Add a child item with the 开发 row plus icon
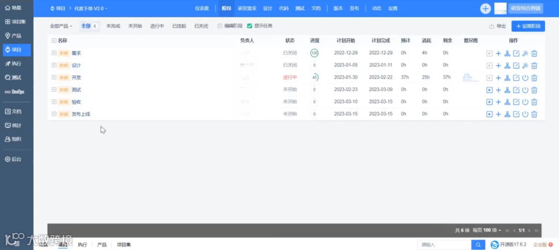The height and width of the screenshot is (250, 559). [498, 78]
